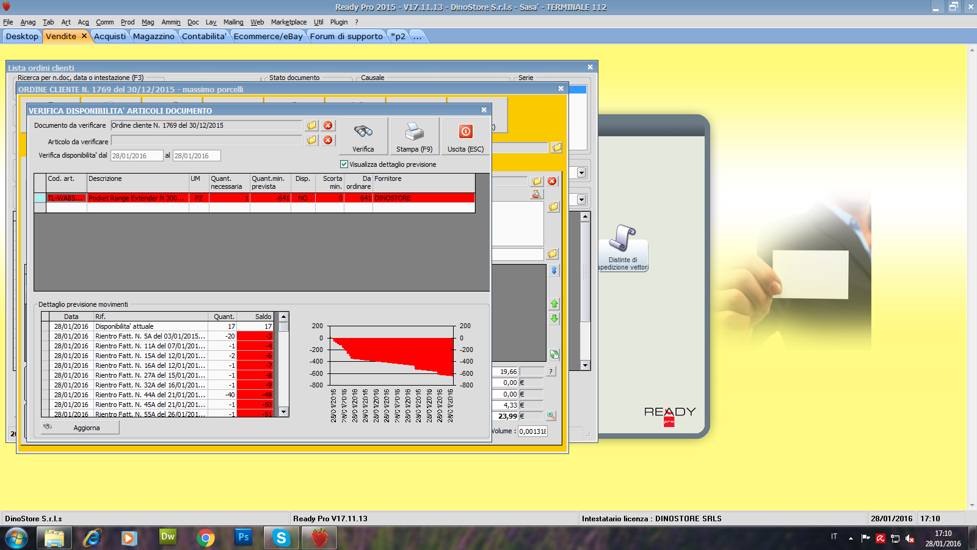This screenshot has height=550, width=977.
Task: Exit via the Uscita (ESC) button
Action: click(x=465, y=136)
